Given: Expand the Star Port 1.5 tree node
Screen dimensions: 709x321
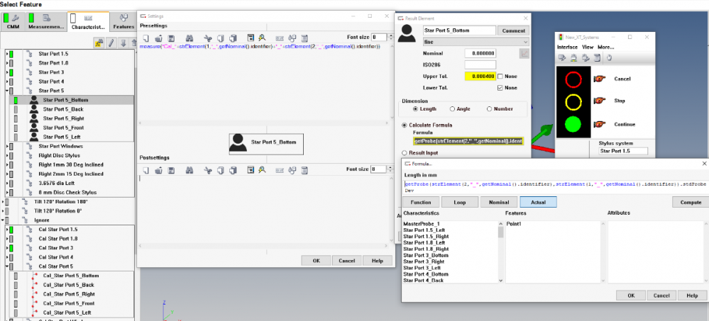Looking at the screenshot, I should (x=7, y=54).
